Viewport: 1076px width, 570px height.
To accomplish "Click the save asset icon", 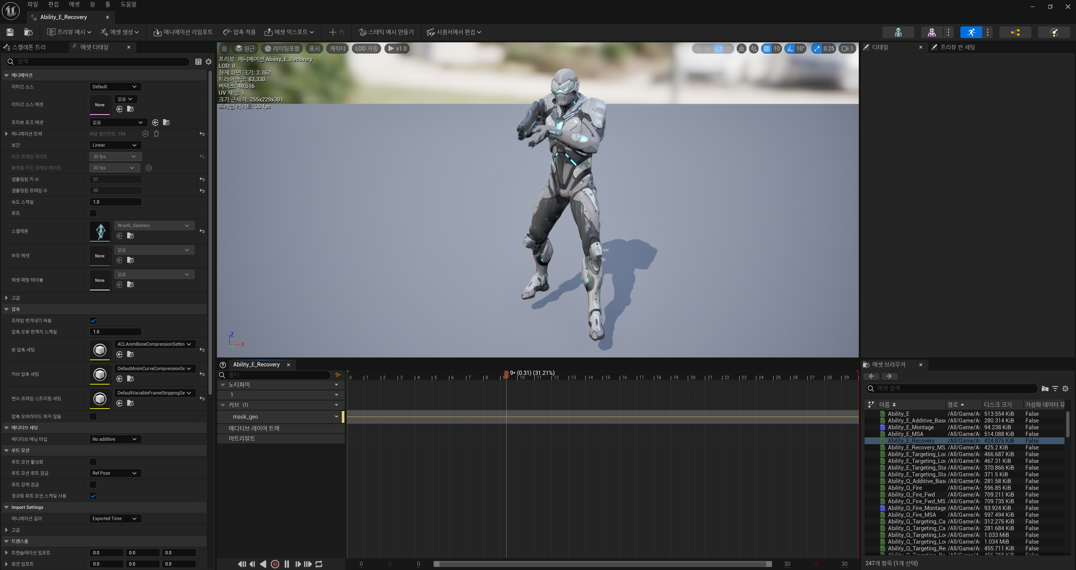I will point(10,32).
